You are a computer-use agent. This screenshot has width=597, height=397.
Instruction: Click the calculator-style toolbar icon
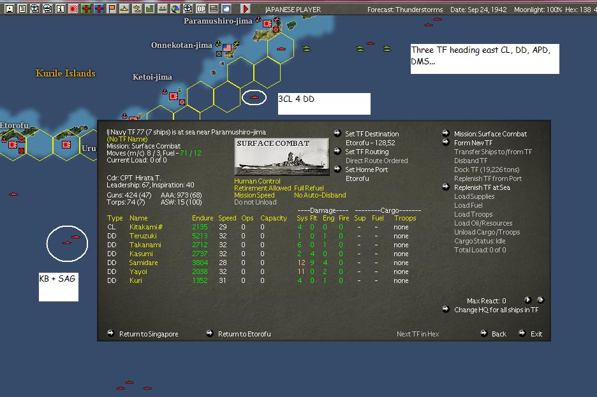[x=214, y=8]
